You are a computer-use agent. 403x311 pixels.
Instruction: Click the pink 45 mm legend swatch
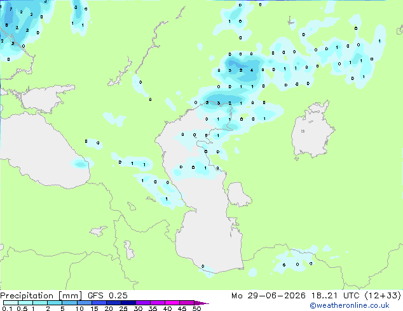pyautogui.click(x=187, y=303)
